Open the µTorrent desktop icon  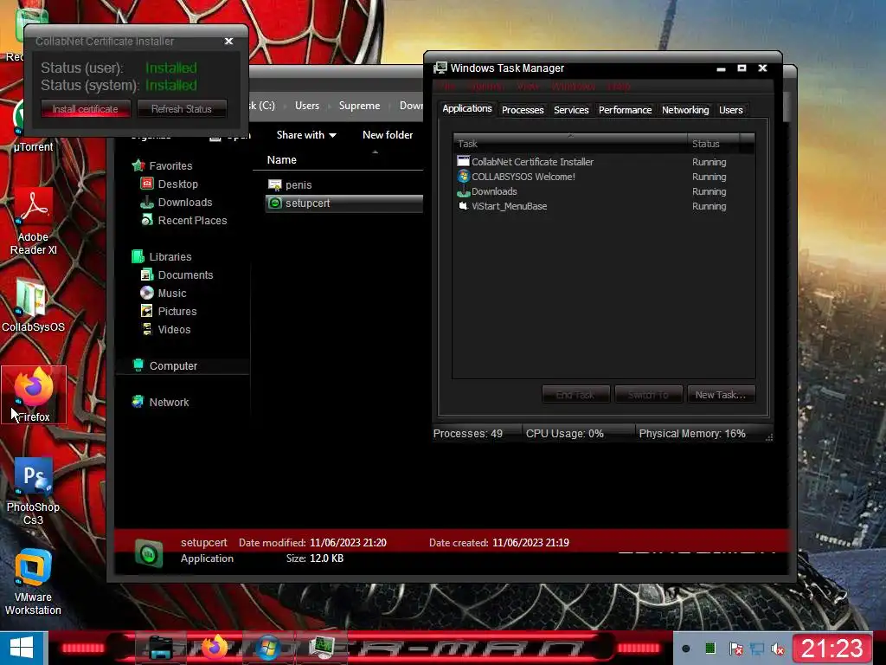[x=33, y=127]
